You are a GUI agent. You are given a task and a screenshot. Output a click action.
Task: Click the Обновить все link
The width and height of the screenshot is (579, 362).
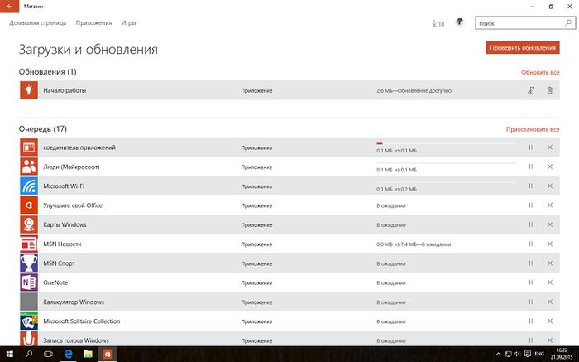tap(540, 73)
